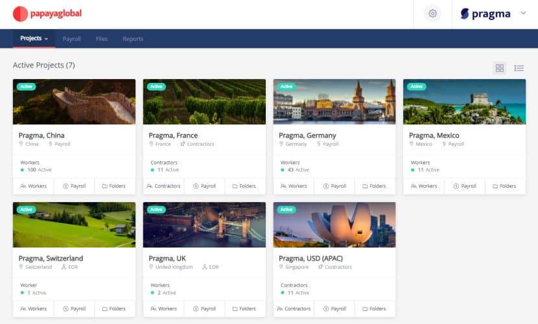Click Contractors icon on Pragma, France card

tap(150, 186)
